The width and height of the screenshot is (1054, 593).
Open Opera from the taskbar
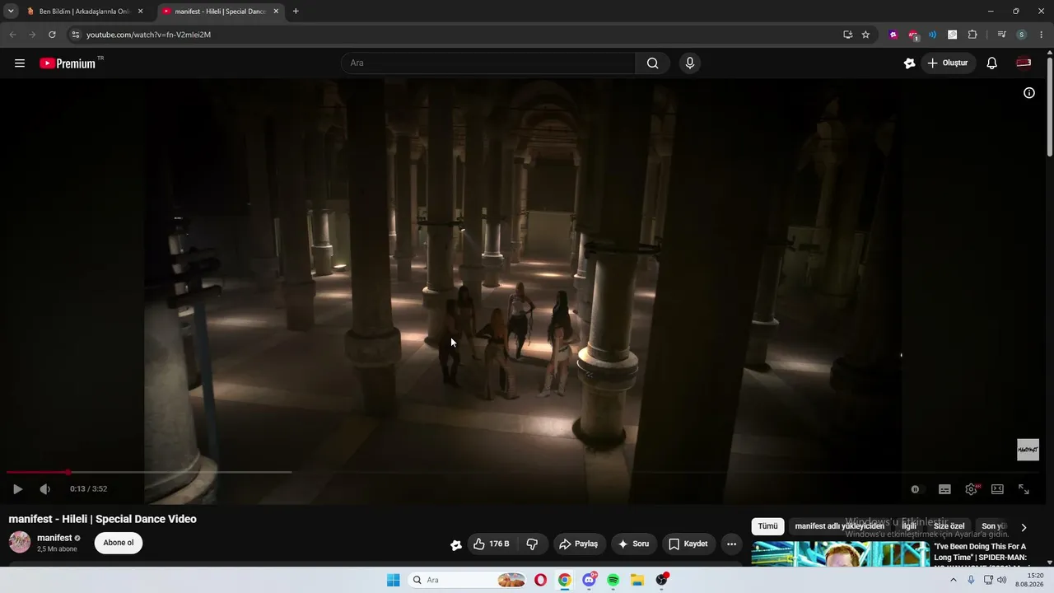tap(540, 580)
